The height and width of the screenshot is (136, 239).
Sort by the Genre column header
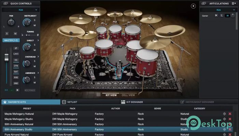tap(157, 108)
